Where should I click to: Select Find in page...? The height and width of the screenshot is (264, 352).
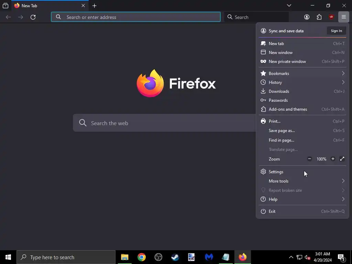coord(302,140)
